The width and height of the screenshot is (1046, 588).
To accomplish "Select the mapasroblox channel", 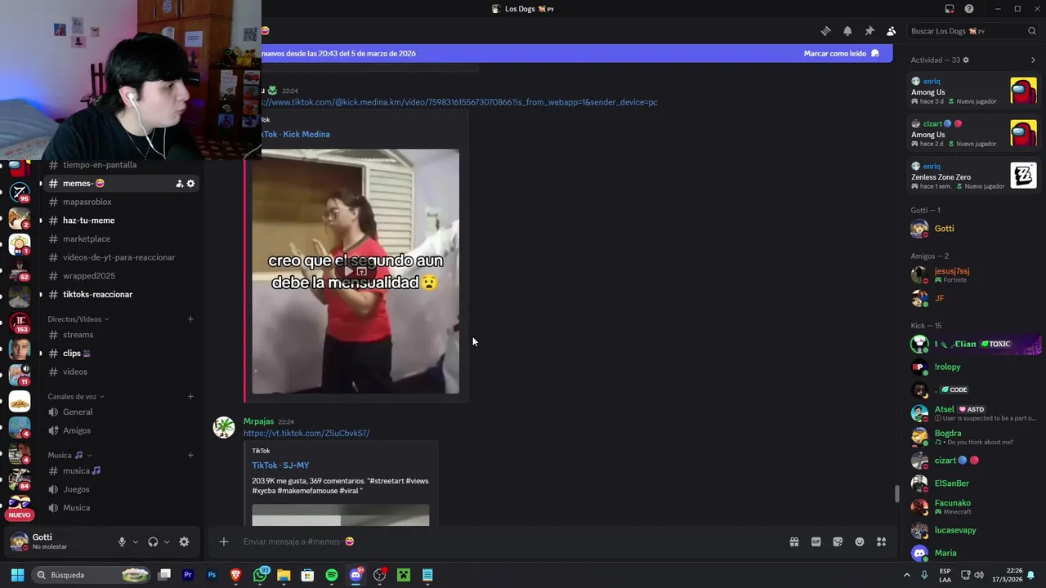I will 119,202.
